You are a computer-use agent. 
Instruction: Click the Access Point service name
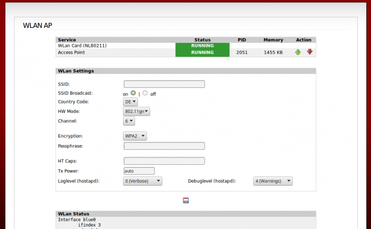[71, 53]
